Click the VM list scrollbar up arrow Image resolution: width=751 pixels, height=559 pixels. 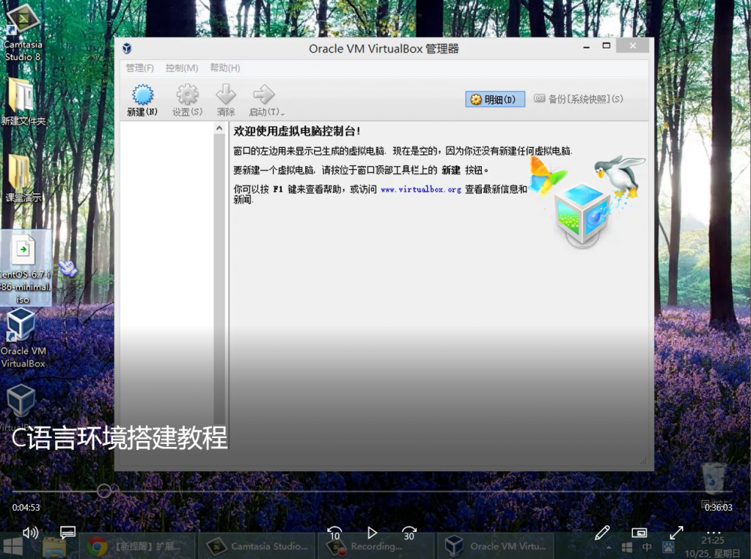219,128
